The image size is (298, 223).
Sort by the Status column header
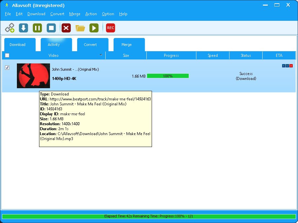pyautogui.click(x=246, y=56)
